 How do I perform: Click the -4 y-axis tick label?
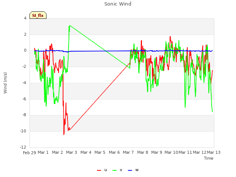[x=24, y=83]
